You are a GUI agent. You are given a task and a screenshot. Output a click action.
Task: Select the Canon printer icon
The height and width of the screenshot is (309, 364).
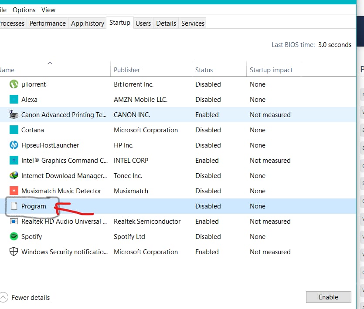(14, 115)
